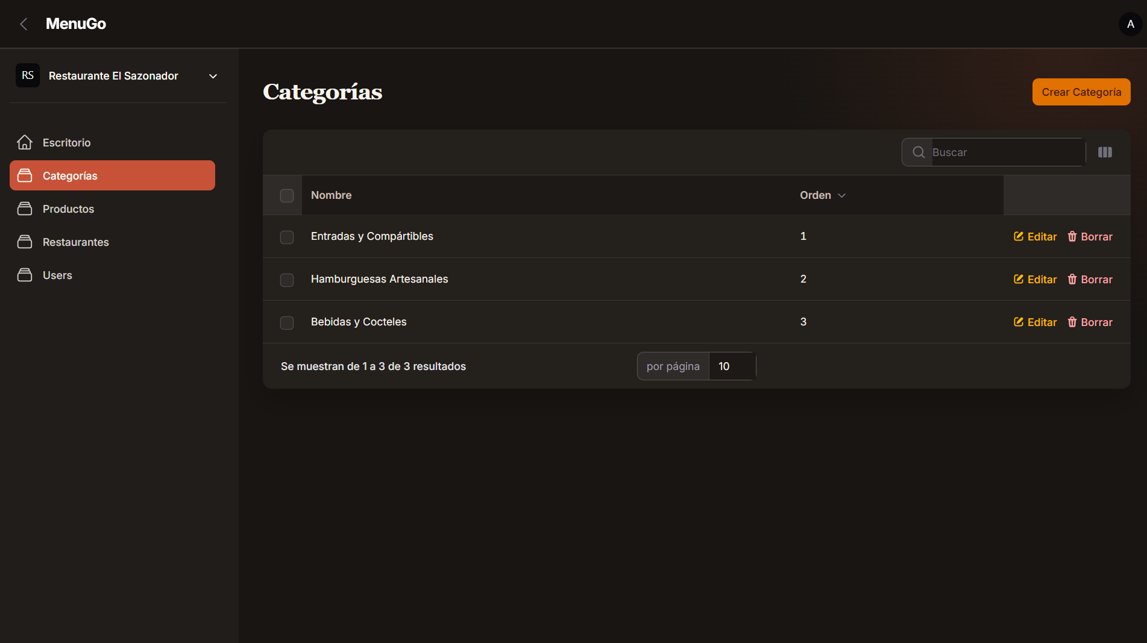
Task: Click the Escritorio home icon
Action: coord(25,142)
